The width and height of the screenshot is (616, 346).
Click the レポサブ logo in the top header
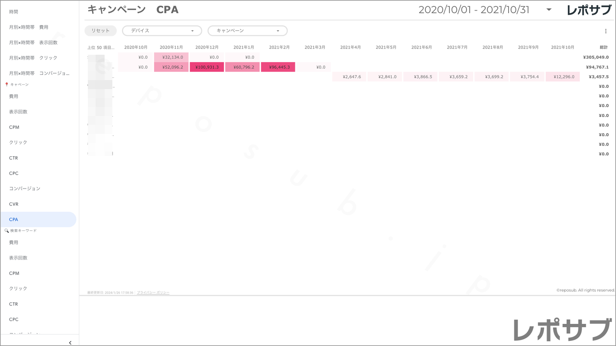589,10
